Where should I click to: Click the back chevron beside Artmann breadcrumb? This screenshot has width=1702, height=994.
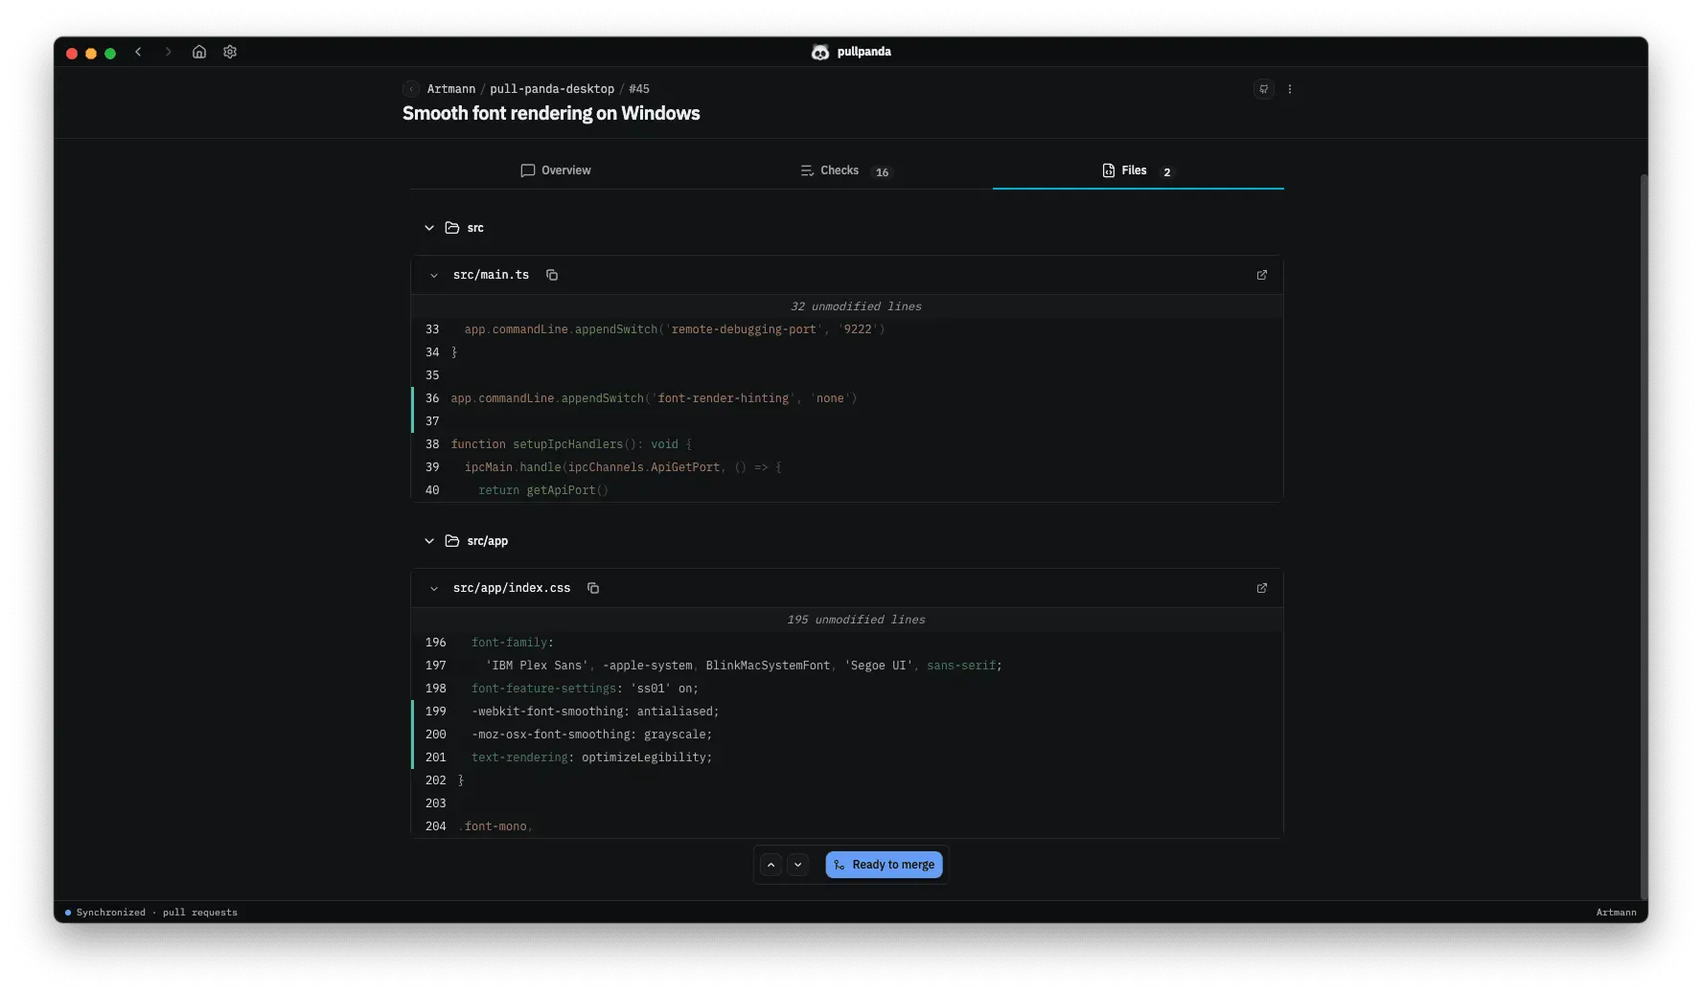click(x=411, y=89)
